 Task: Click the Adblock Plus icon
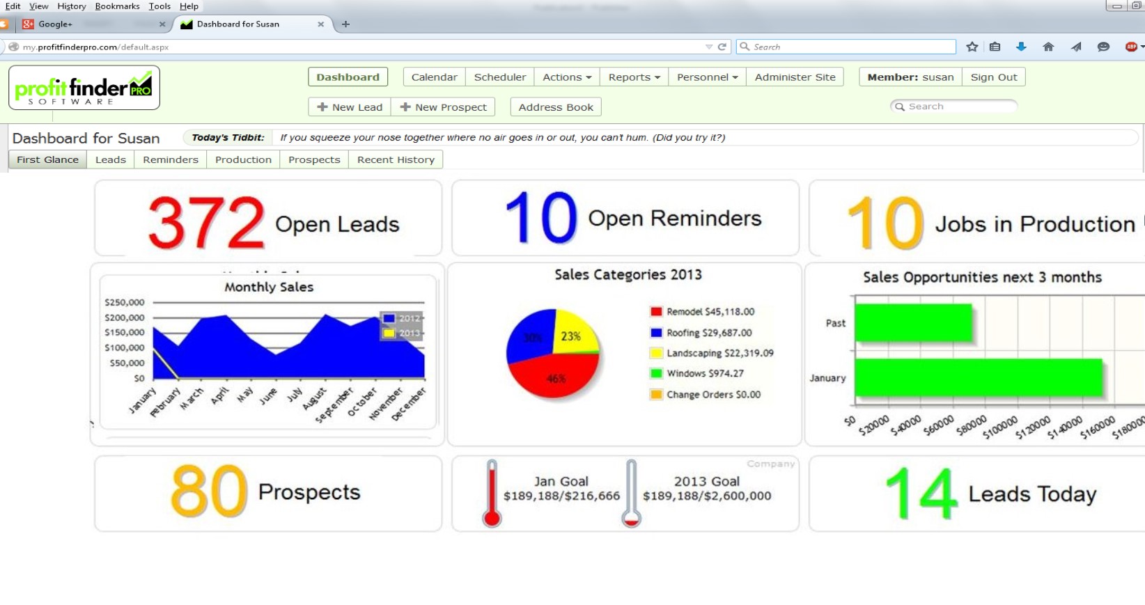[x=1132, y=47]
